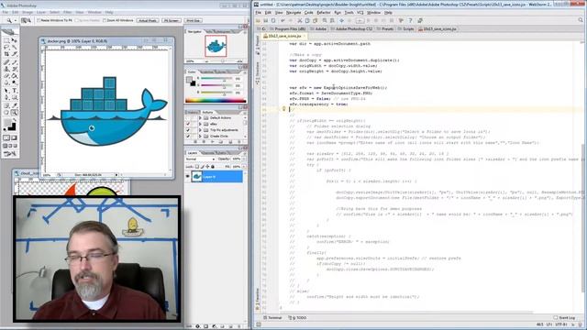Click the Navigator whale thumbnail preview
The image size is (587, 330).
coord(216,46)
